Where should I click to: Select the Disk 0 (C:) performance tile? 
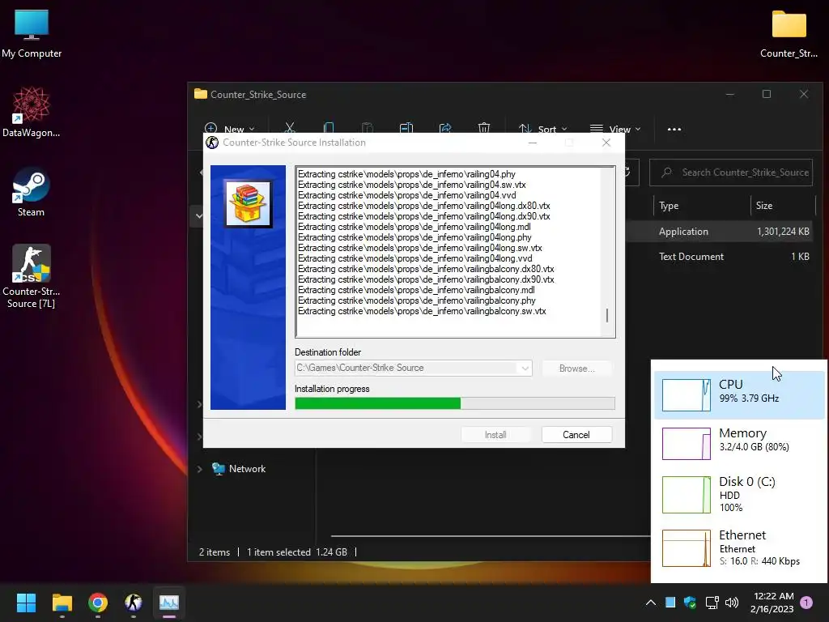[739, 494]
